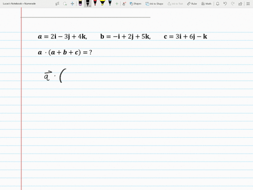
Task: Click the handwritten vector a ink
Action: pos(47,76)
